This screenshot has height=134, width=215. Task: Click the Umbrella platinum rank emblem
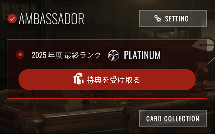[x=113, y=55]
